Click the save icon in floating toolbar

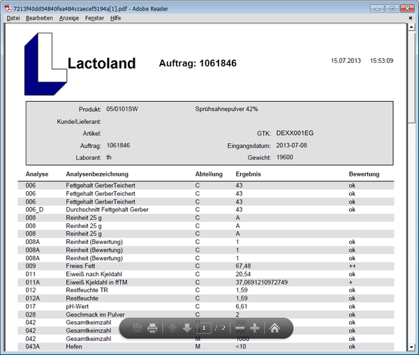coord(137,328)
